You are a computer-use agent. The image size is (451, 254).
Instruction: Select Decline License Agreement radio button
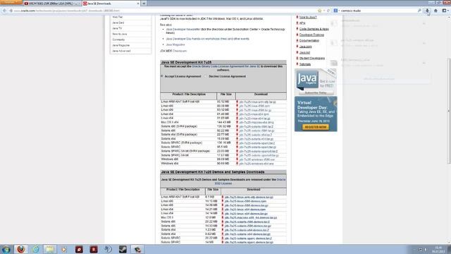click(206, 76)
